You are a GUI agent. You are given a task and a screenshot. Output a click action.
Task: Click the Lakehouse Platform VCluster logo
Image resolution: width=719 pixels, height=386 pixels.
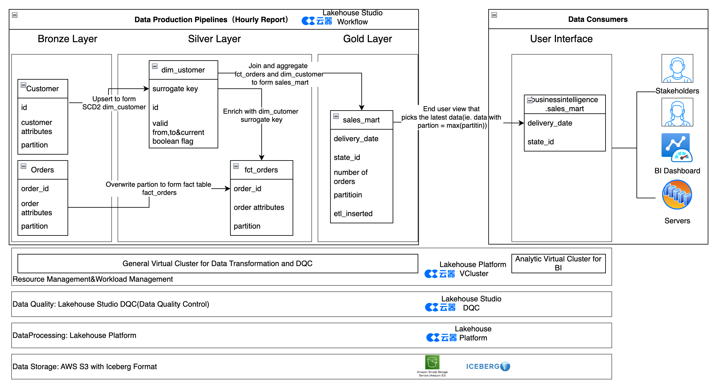pos(440,274)
